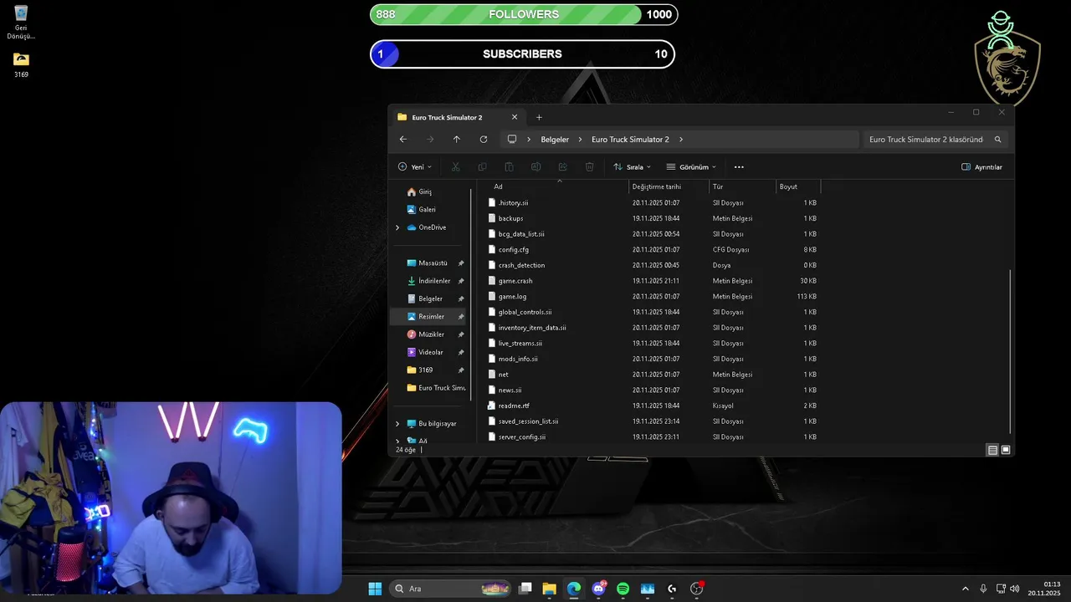Screen dimensions: 1071x602
Task: Refresh the Euro Truck Simulator 2 folder
Action: click(484, 140)
